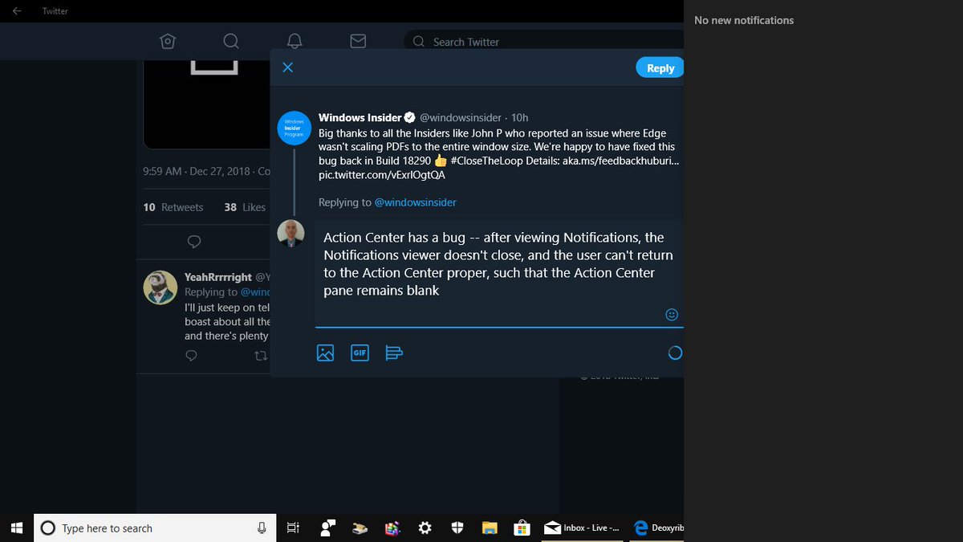Open the emoji picker smiley icon
Screen dimensions: 963x542
click(x=672, y=315)
